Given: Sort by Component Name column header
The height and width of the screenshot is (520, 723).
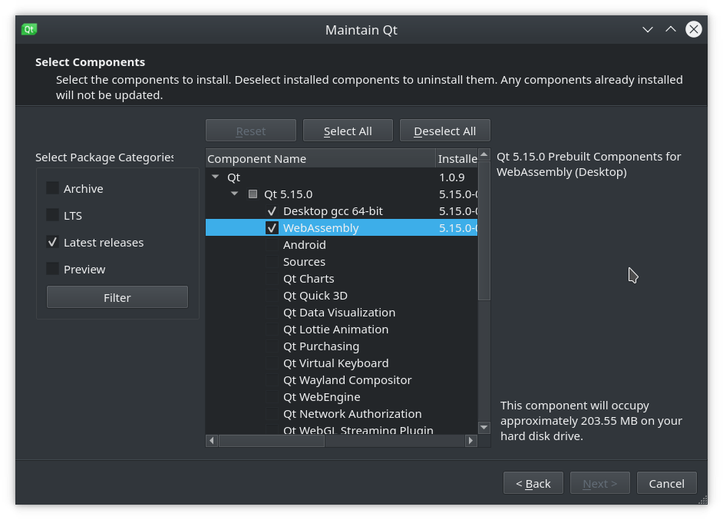Looking at the screenshot, I should [x=321, y=158].
